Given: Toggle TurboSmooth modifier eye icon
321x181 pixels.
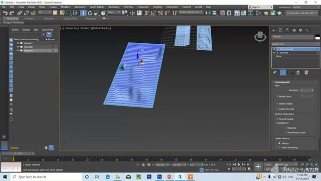Looking at the screenshot, I should coord(274,49).
